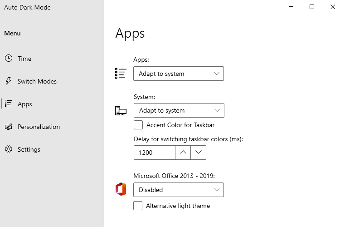340x227 pixels.
Task: Open the System theme dropdown
Action: click(179, 110)
